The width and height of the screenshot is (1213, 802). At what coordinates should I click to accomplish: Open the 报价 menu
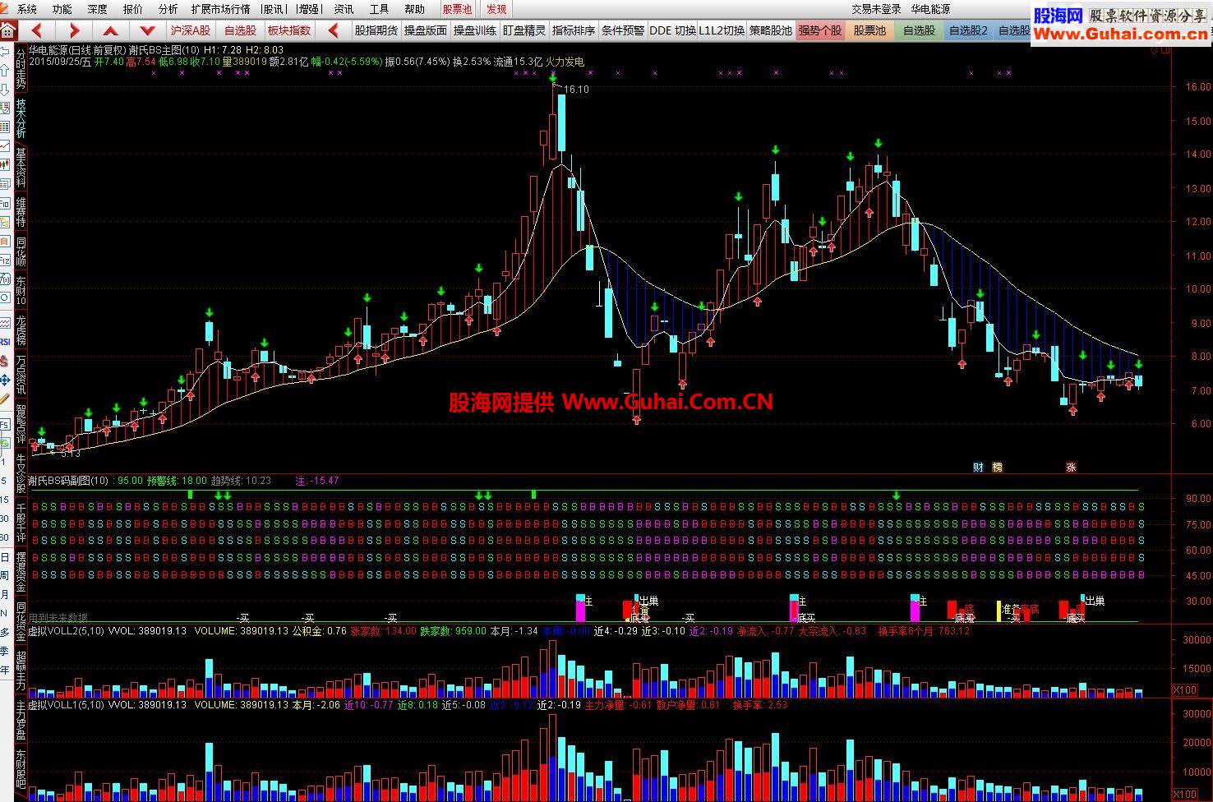point(132,9)
